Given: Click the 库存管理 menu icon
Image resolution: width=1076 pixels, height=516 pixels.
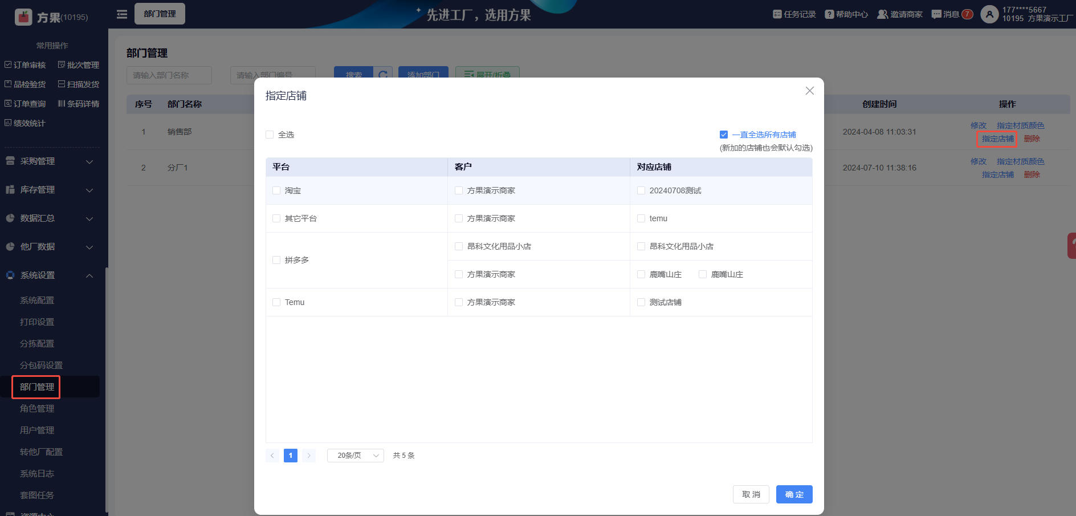Looking at the screenshot, I should (10, 190).
